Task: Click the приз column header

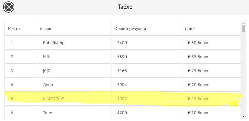Action: click(x=190, y=28)
